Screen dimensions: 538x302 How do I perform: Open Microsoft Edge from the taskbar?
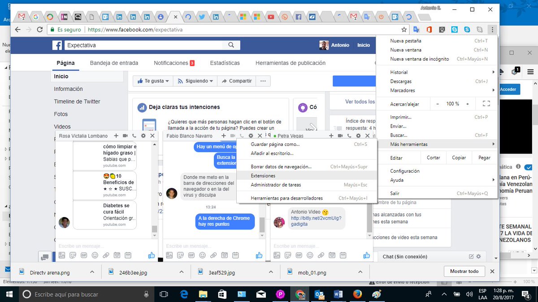tap(184, 294)
